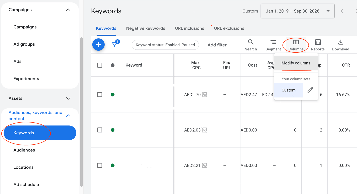The width and height of the screenshot is (357, 194).
Task: Go to previous date range arrow
Action: tap(342, 11)
